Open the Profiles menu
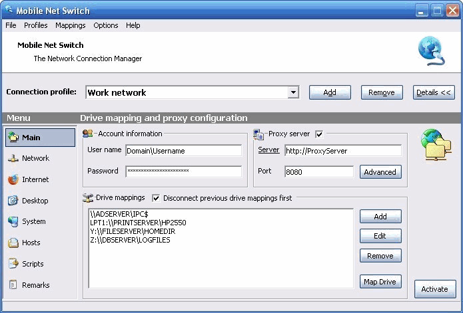This screenshot has width=463, height=313. coord(36,25)
